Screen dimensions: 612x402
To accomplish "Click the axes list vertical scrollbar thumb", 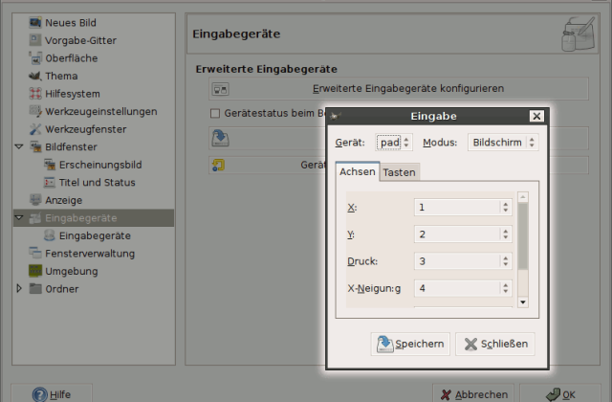I will click(x=523, y=236).
